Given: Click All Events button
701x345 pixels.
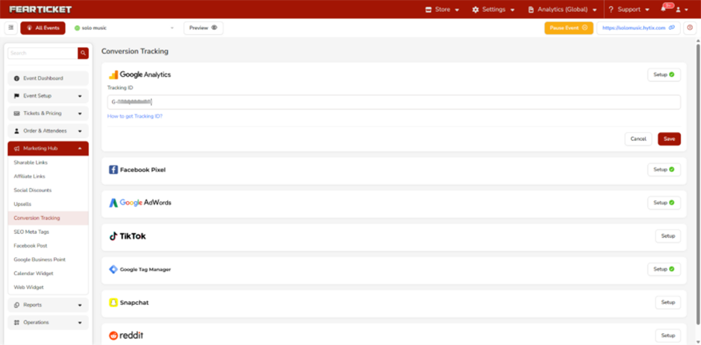Looking at the screenshot, I should [x=43, y=28].
